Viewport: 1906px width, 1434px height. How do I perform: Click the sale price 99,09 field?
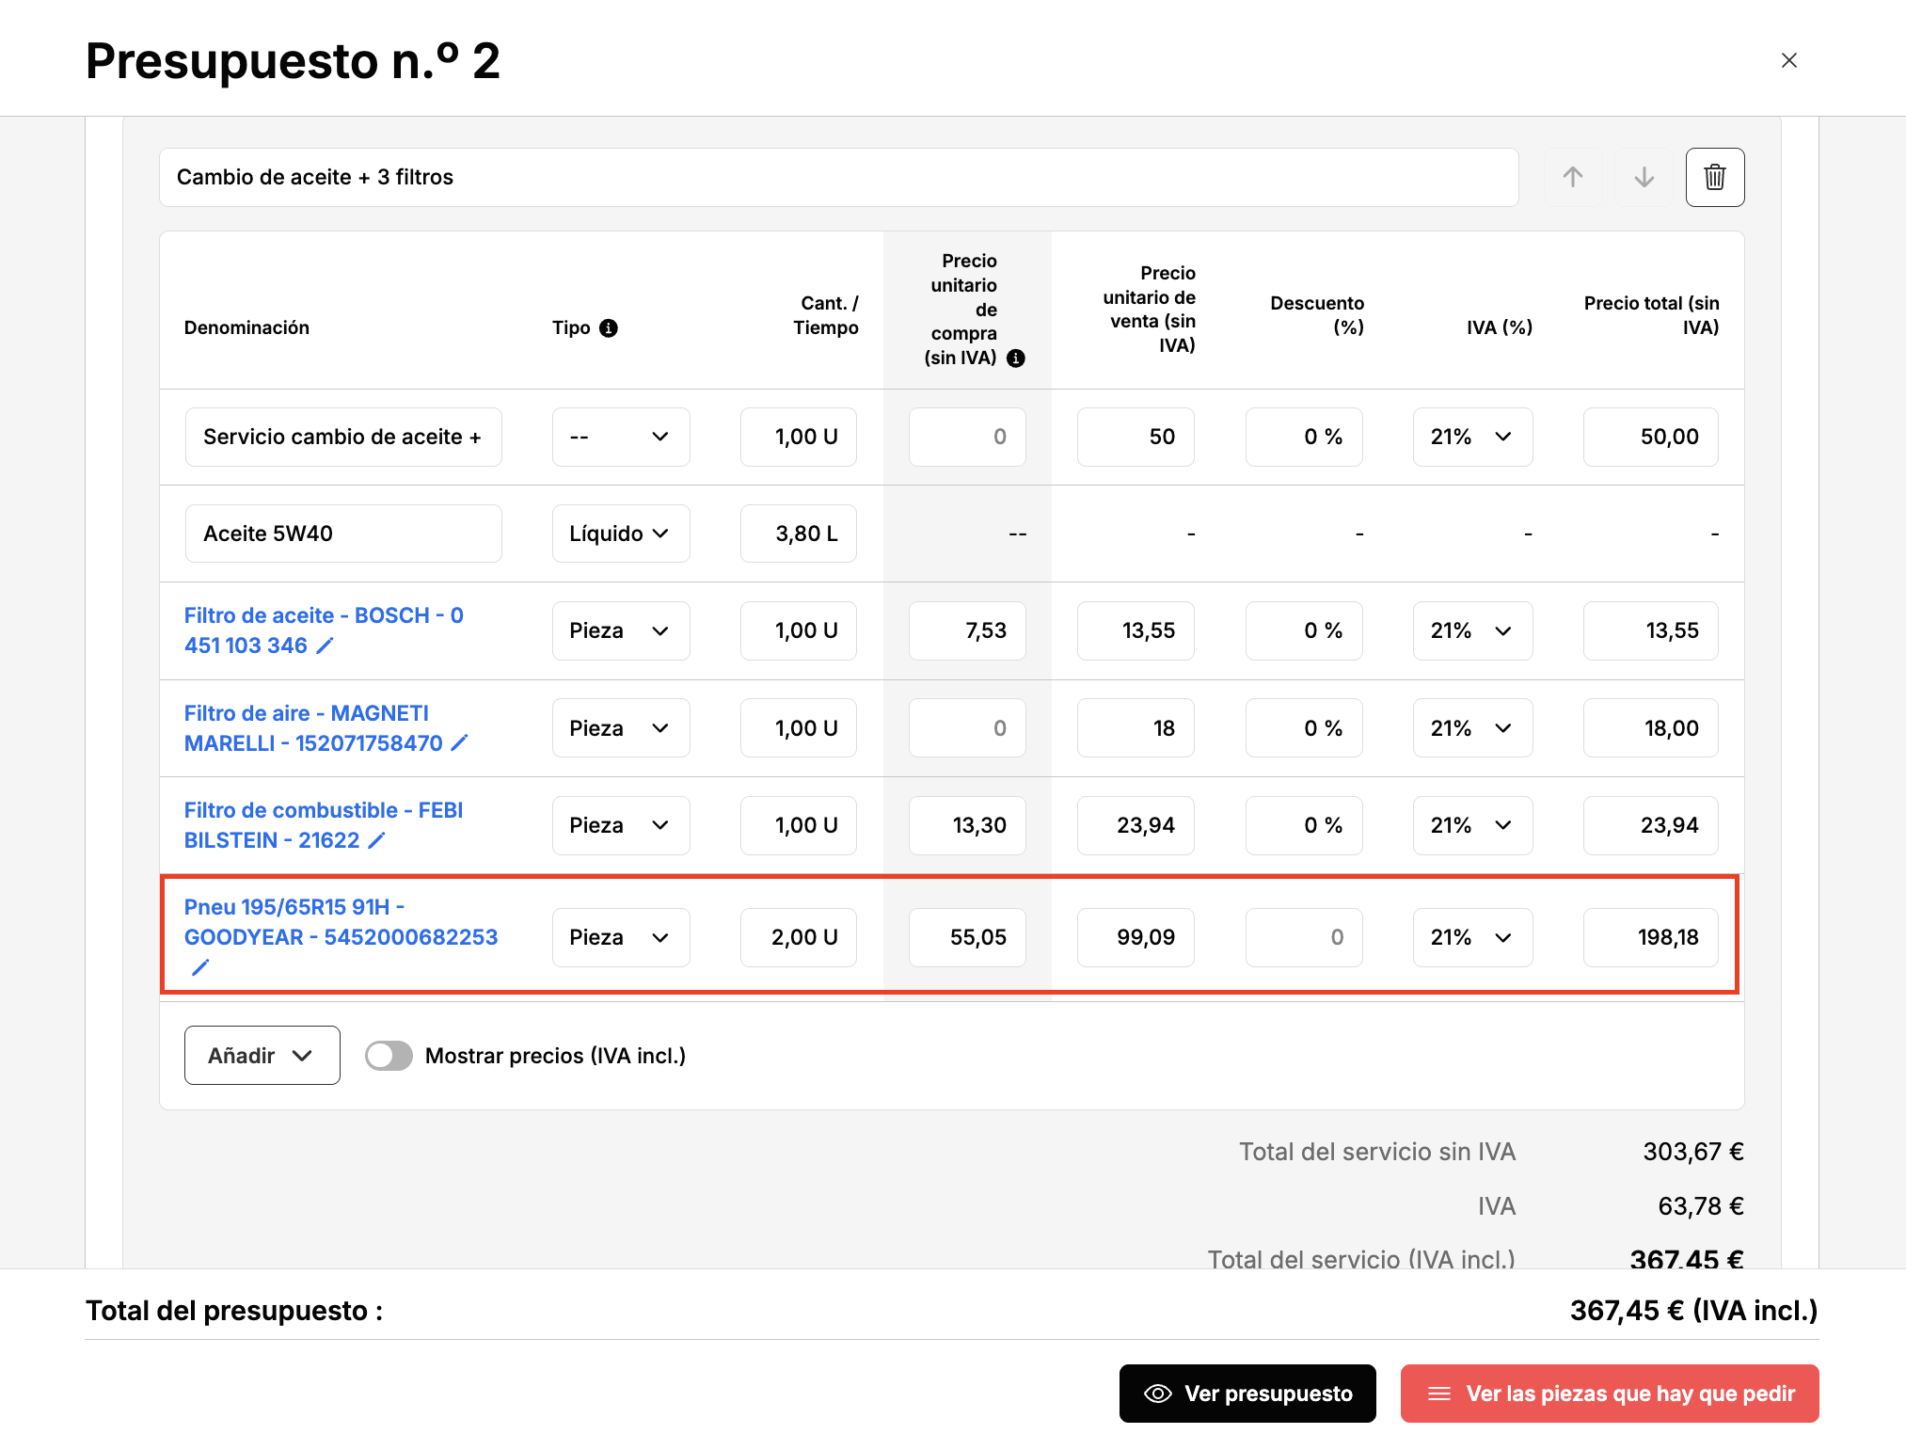1136,937
